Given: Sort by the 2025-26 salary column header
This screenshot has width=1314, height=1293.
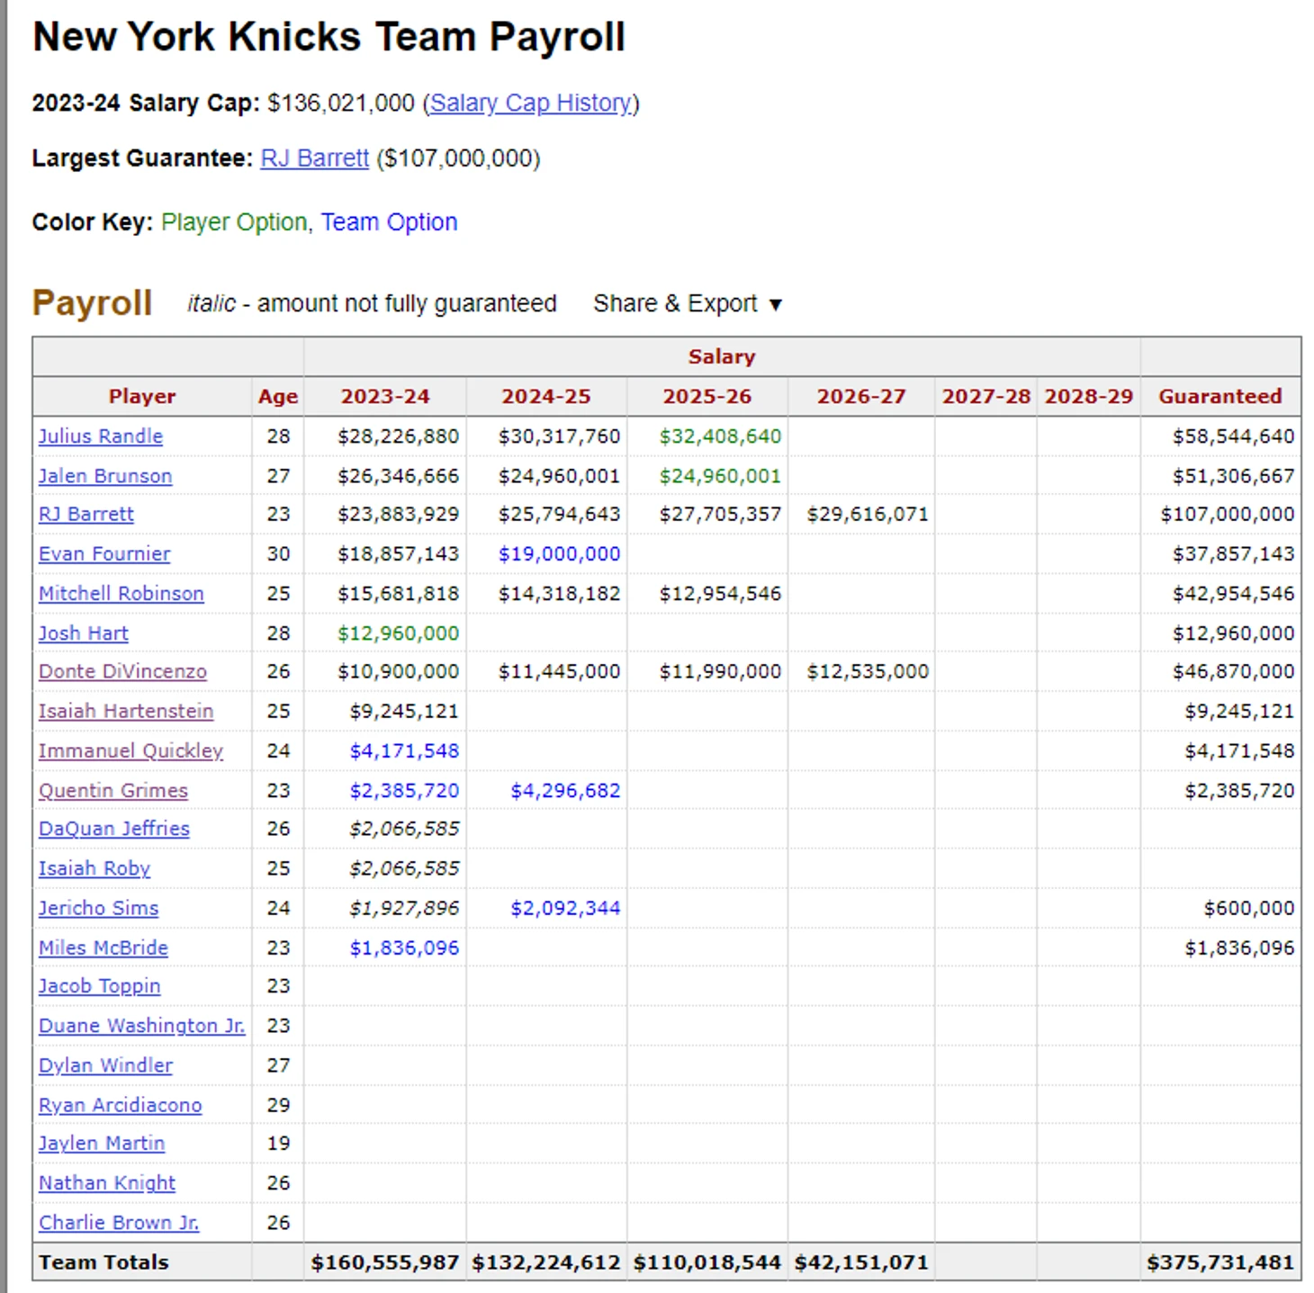Looking at the screenshot, I should (707, 397).
